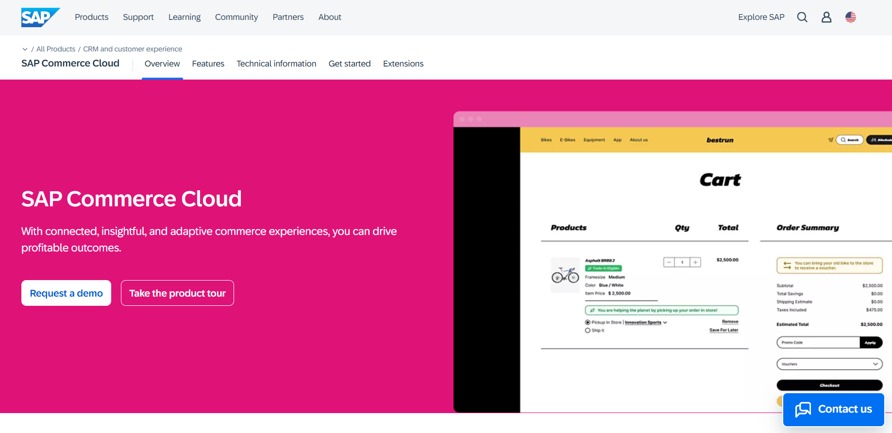Switch to Get started tab
The height and width of the screenshot is (433, 892).
coord(350,64)
